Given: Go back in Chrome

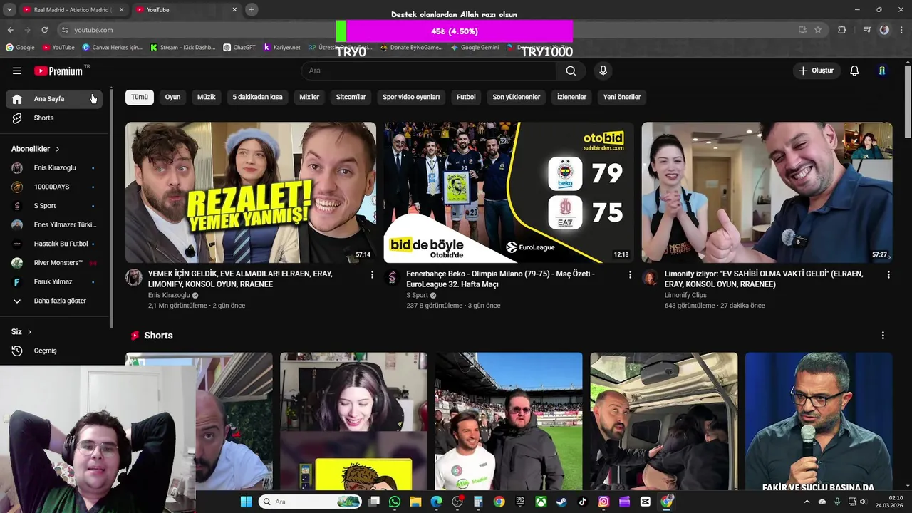Looking at the screenshot, I should (x=10, y=30).
